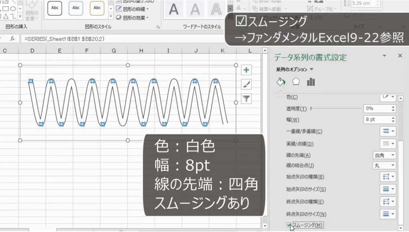Close the データ系列の書式設定 pane
The image size is (409, 232).
400,56
